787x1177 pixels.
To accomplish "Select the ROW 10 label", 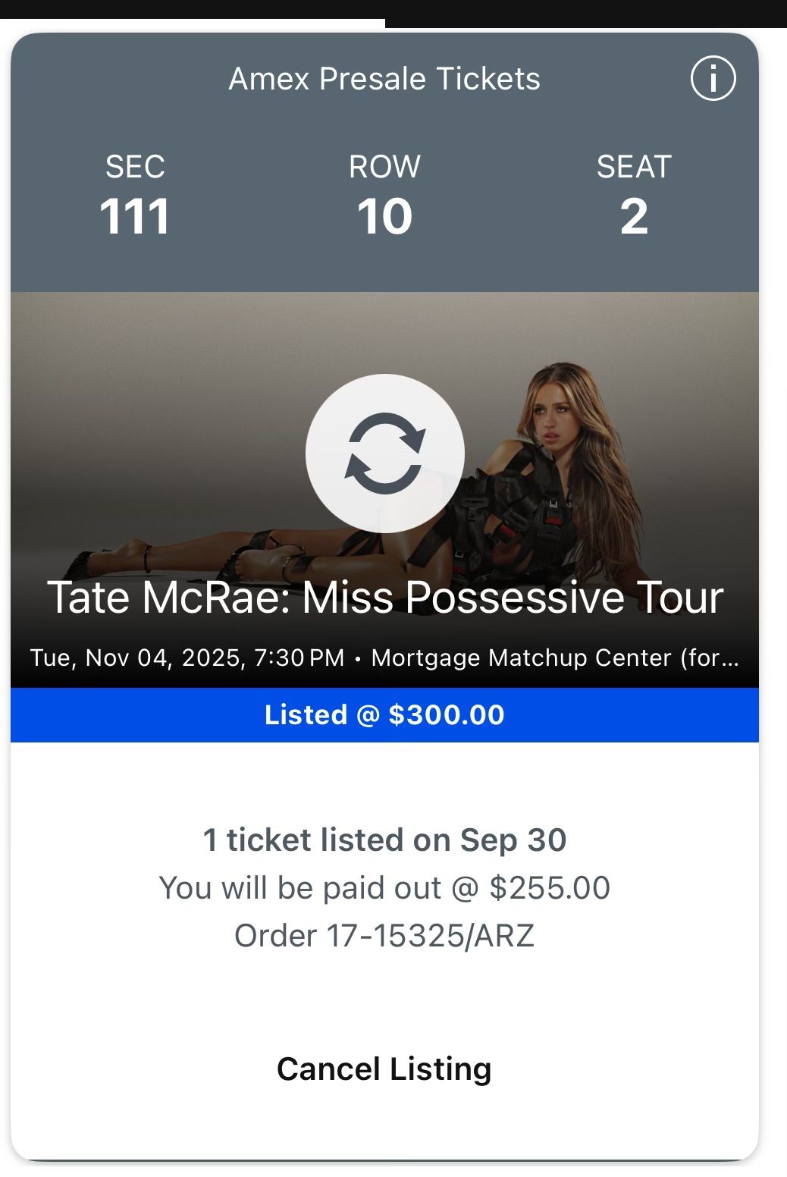I will click(x=384, y=196).
